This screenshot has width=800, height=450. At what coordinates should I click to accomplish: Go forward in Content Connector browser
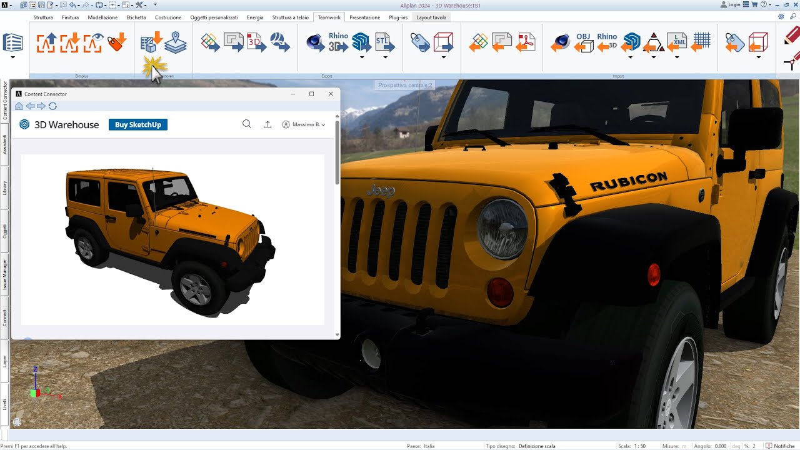[x=41, y=106]
